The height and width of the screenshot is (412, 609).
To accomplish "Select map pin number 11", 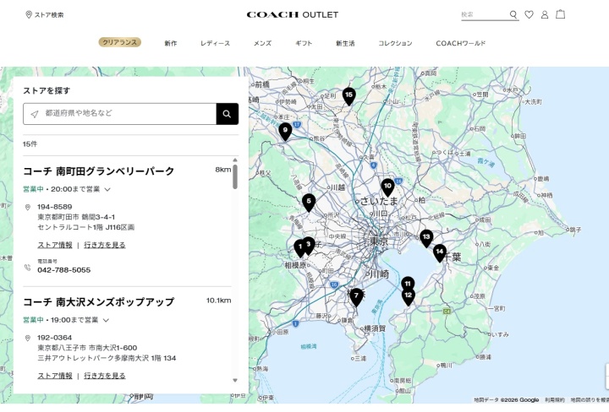I will pyautogui.click(x=408, y=284).
